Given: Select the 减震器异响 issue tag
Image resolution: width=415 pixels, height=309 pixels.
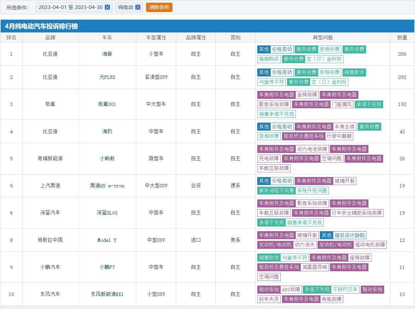Looking at the screenshot, I should (315, 267).
